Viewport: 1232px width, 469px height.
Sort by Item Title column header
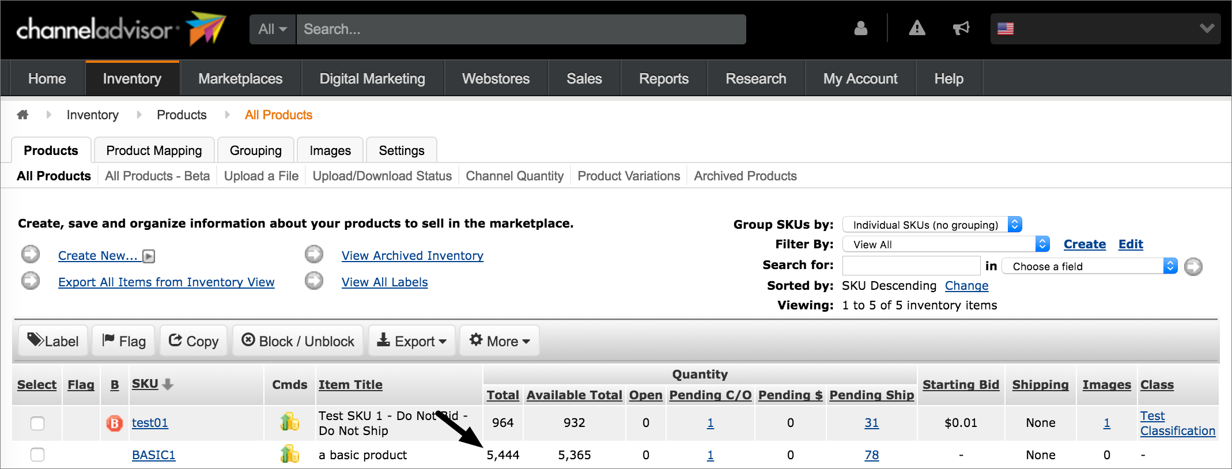[350, 385]
